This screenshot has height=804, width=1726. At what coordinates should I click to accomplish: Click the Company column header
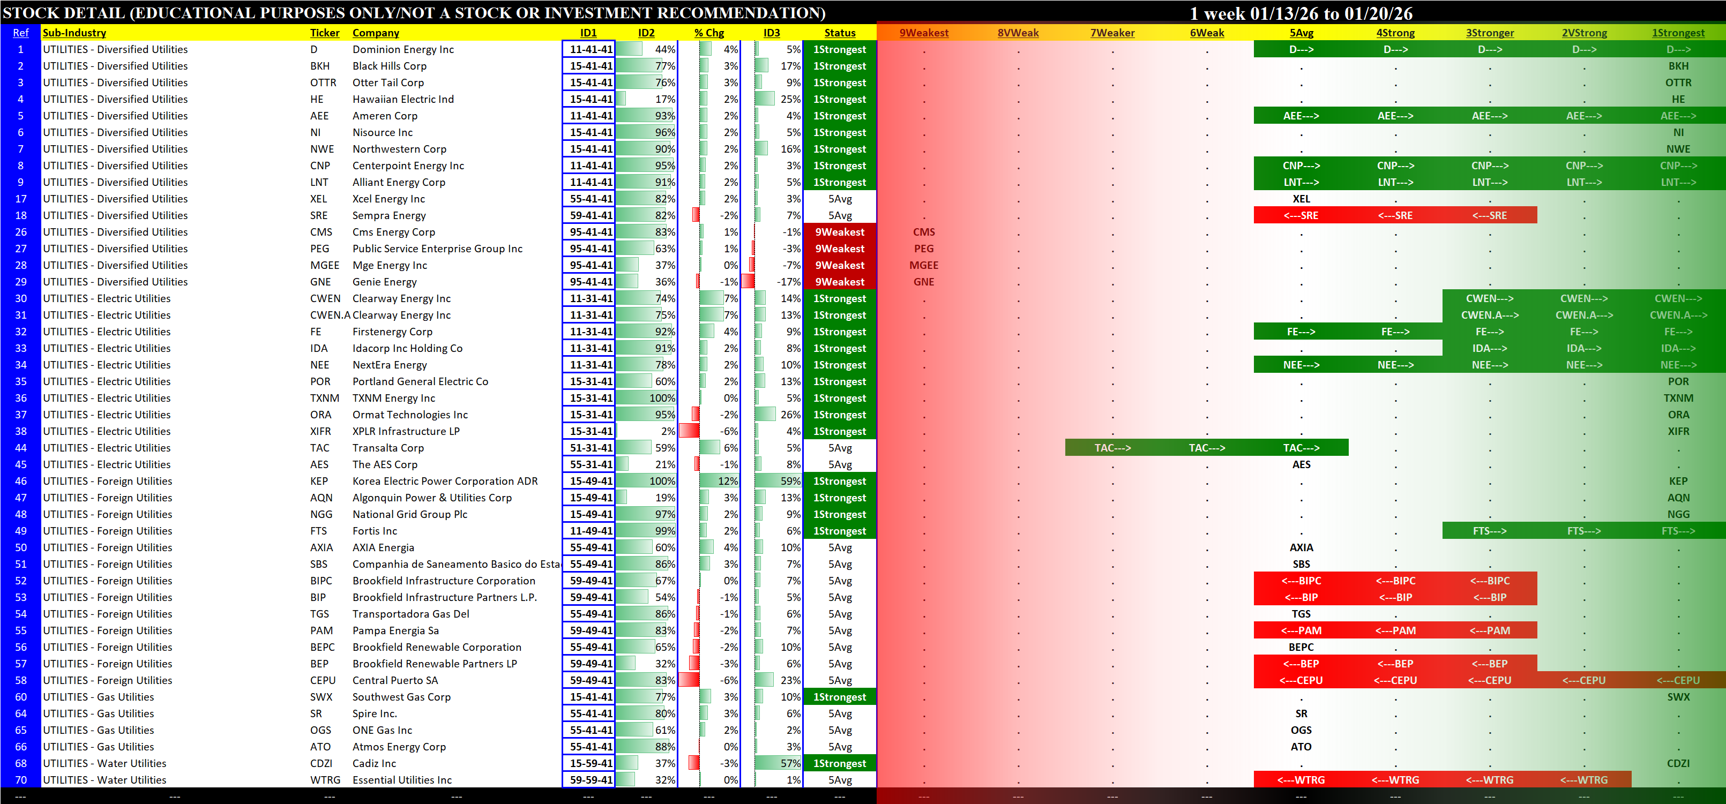pyautogui.click(x=375, y=33)
